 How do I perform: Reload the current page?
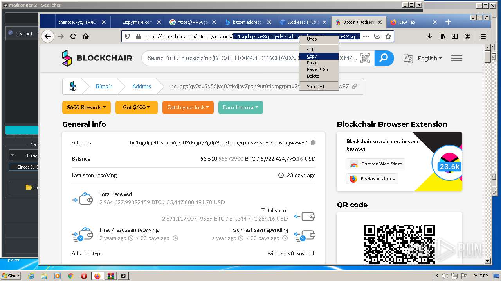coord(73,36)
